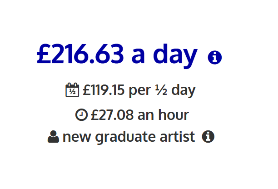The image size is (278, 189).
Task: Click the word 'an' in hourly rate
Action: coord(146,116)
